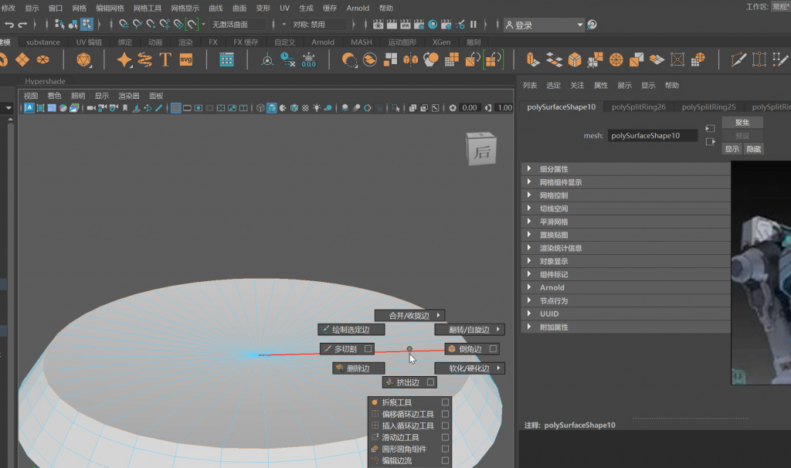Click the helix coil shelf icon
This screenshot has width=791, height=468.
(144, 59)
